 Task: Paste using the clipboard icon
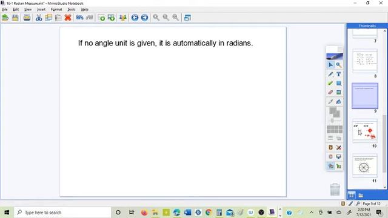point(58,18)
